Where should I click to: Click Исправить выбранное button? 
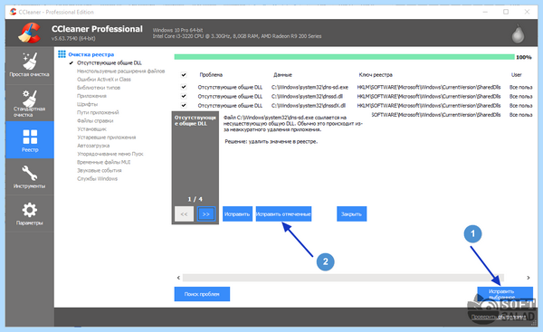tap(505, 294)
